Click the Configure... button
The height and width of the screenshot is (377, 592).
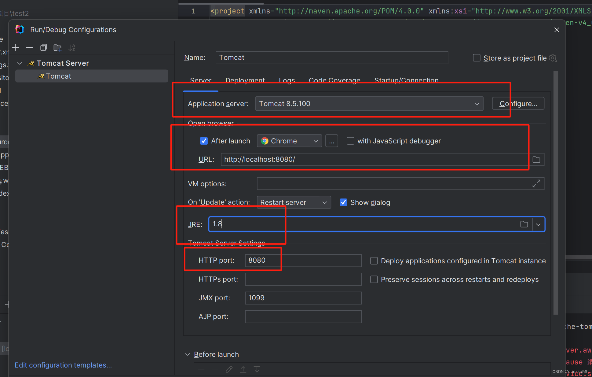tap(518, 104)
